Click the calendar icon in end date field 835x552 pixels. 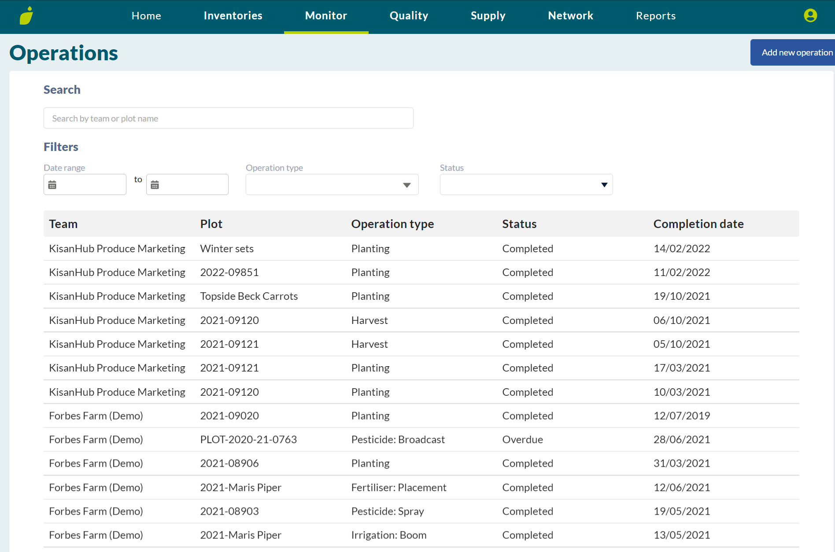click(155, 185)
